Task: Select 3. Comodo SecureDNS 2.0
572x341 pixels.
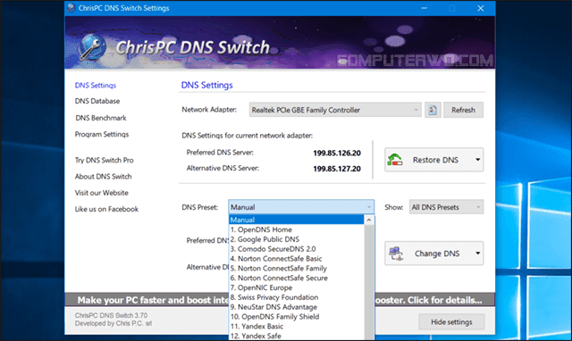Action: [x=296, y=249]
